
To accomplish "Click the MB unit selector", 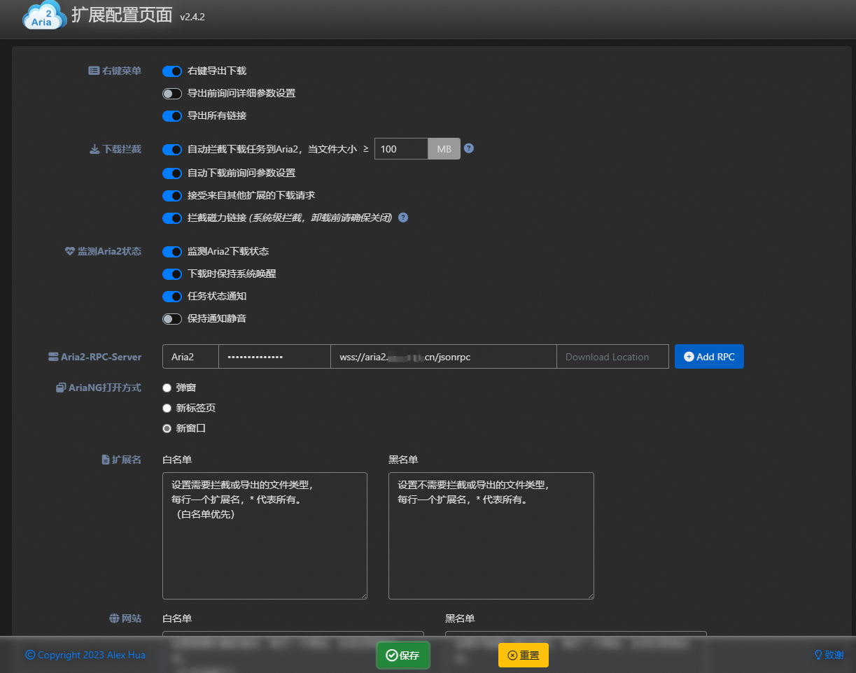I will click(x=444, y=148).
